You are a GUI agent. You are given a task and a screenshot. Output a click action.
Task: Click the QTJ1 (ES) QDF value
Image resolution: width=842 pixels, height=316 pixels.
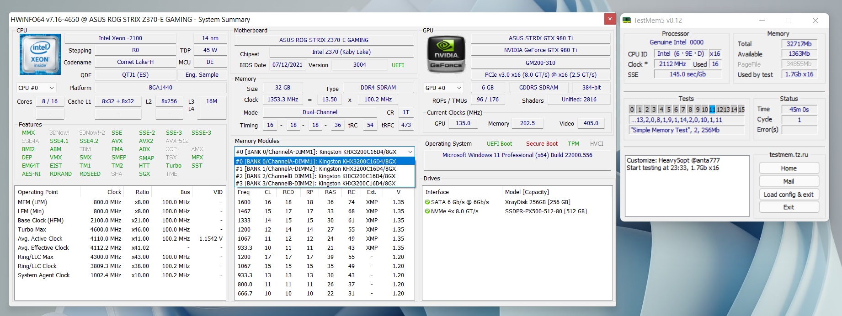[135, 75]
